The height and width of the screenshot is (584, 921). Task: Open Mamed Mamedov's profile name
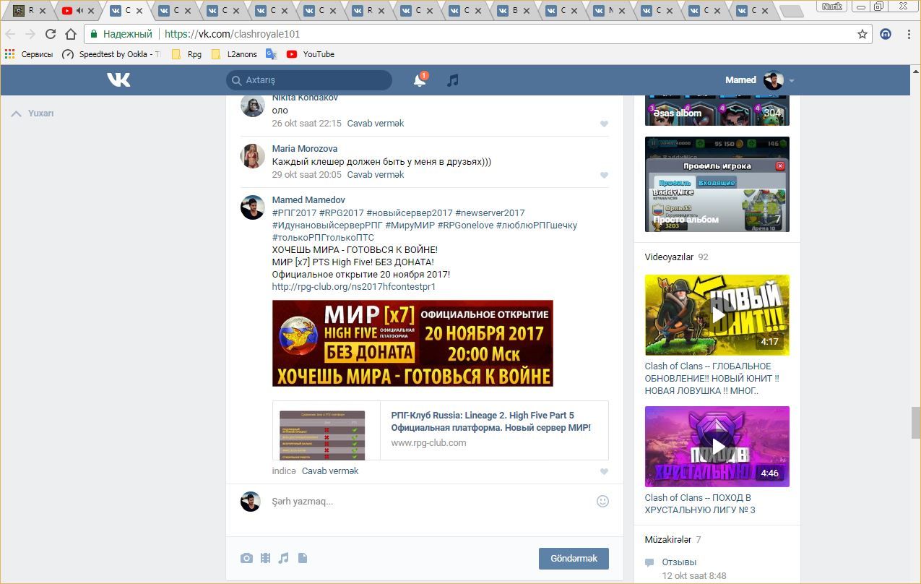(x=308, y=200)
